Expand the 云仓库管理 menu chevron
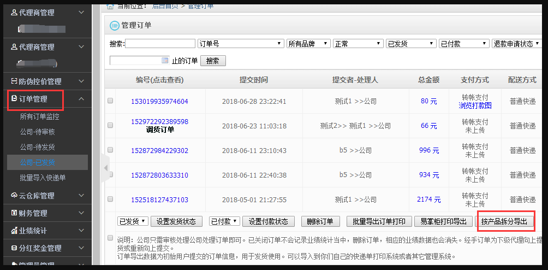 click(x=81, y=196)
